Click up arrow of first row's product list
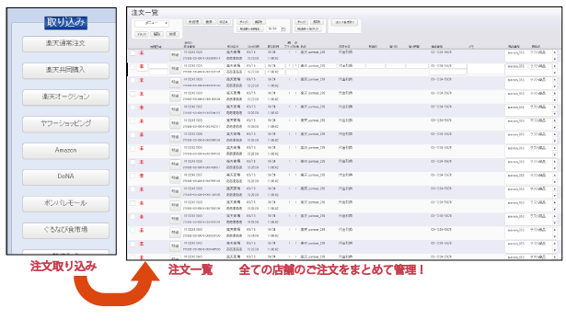This screenshot has width=566, height=331. tap(555, 52)
